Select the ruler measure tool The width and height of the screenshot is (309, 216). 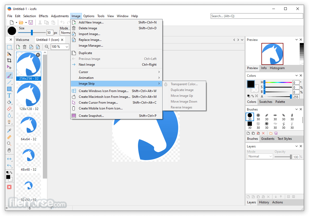tap(9, 137)
